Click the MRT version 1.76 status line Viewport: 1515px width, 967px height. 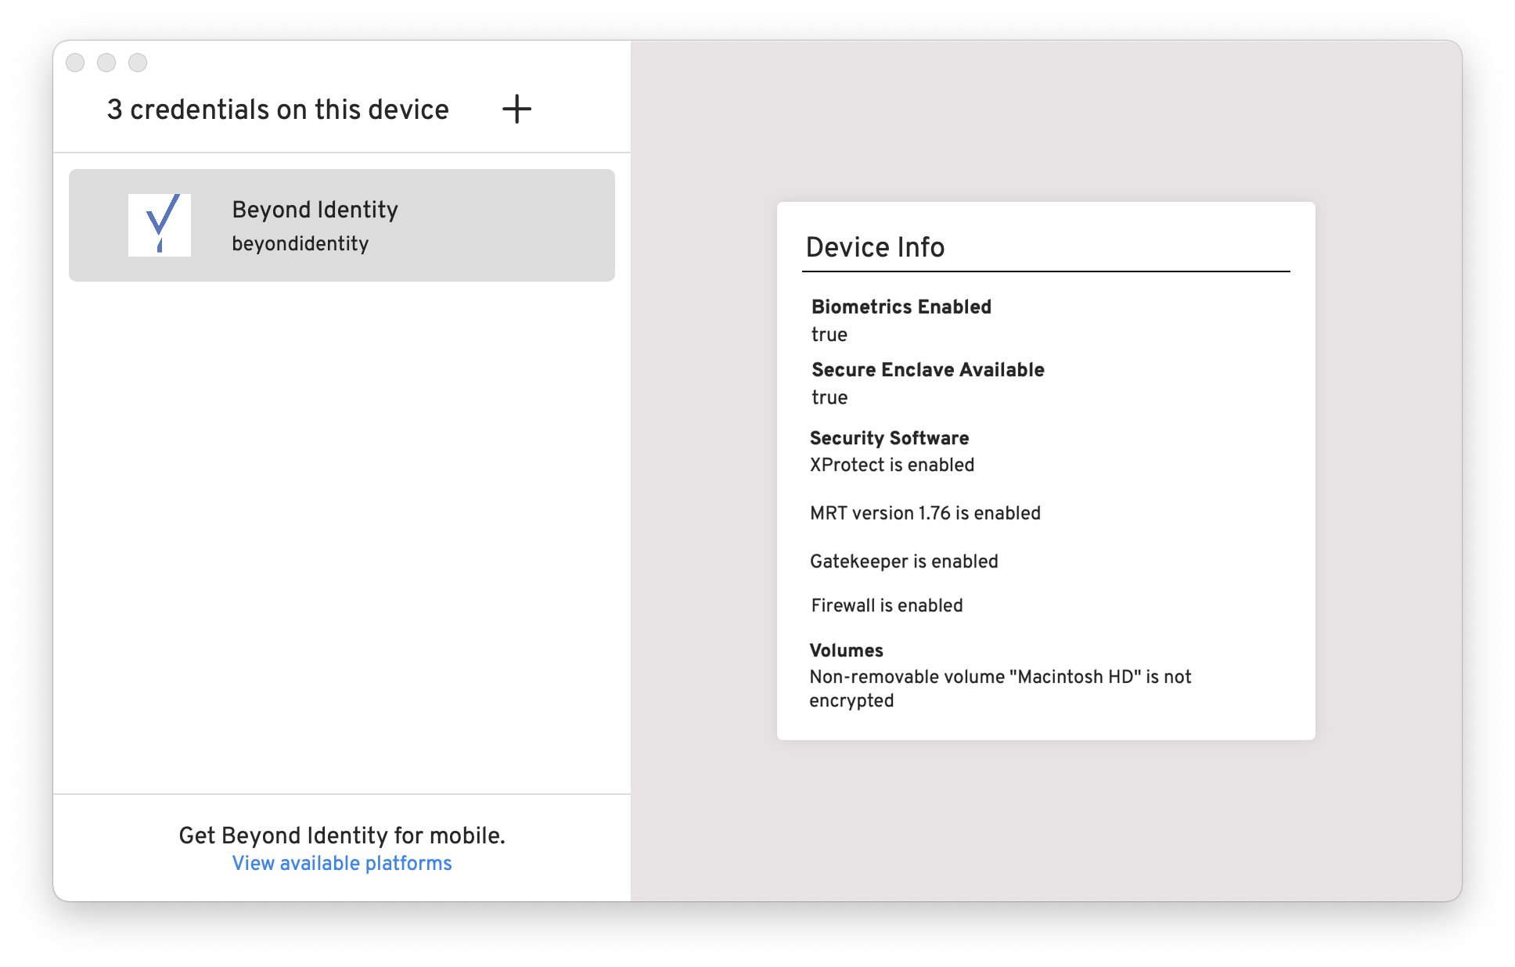coord(925,513)
